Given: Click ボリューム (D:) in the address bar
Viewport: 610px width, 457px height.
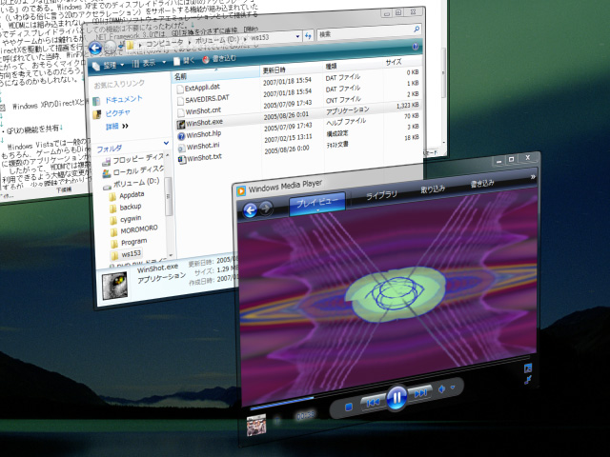Looking at the screenshot, I should pos(216,40).
